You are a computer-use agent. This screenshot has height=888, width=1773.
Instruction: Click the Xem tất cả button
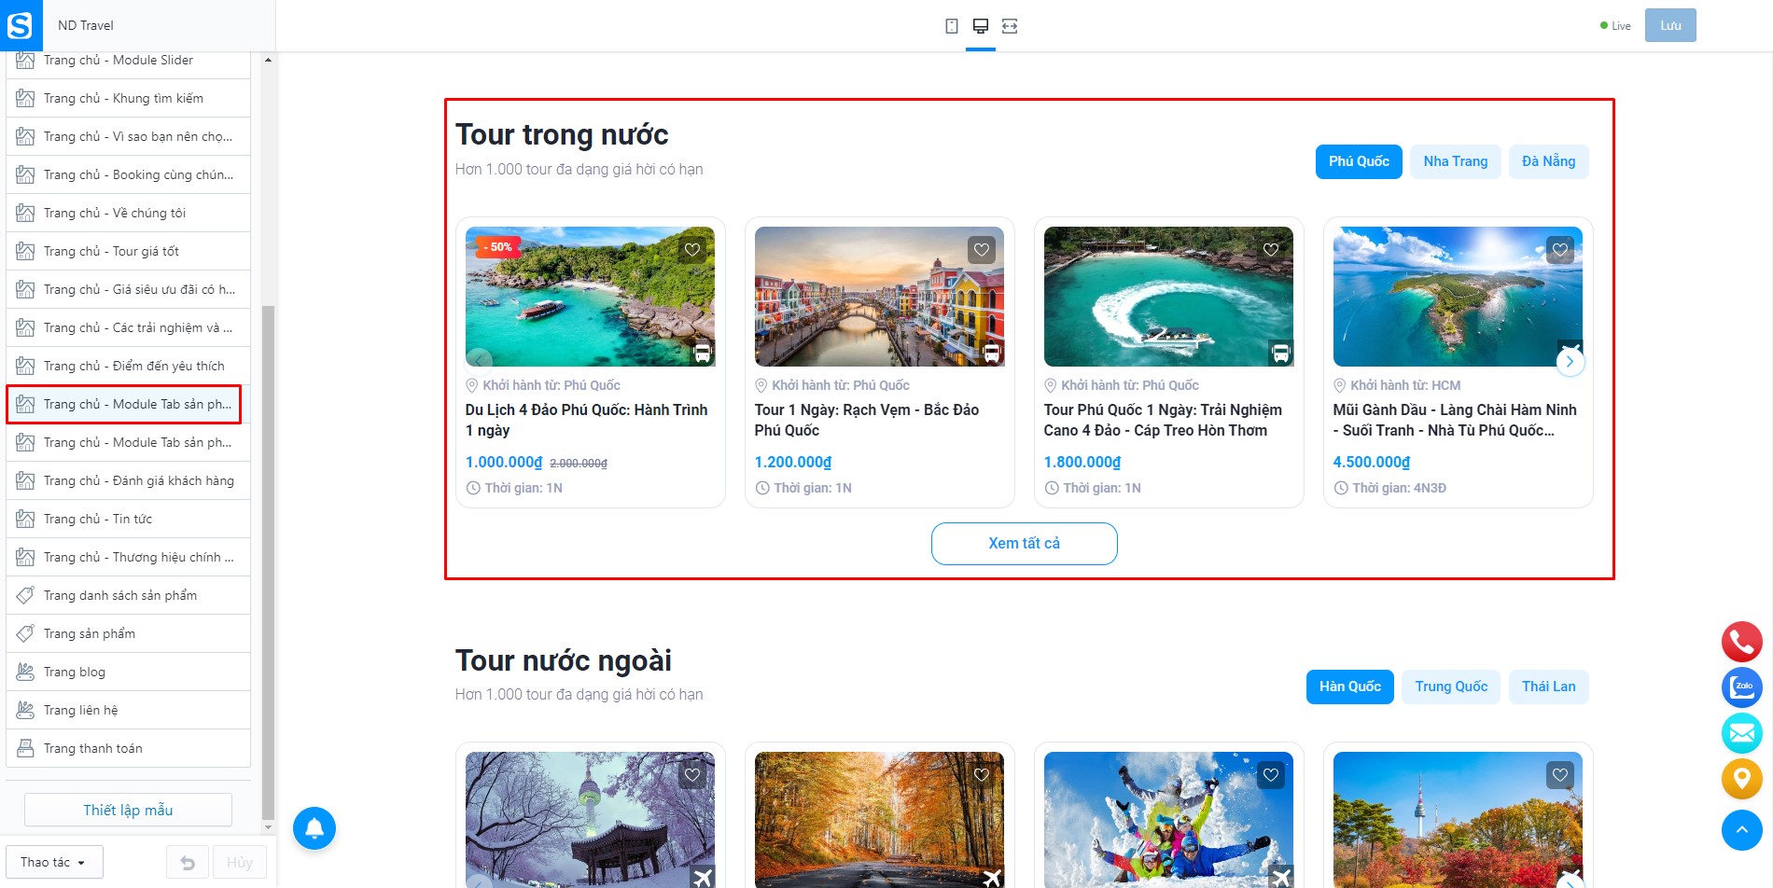(x=1024, y=544)
